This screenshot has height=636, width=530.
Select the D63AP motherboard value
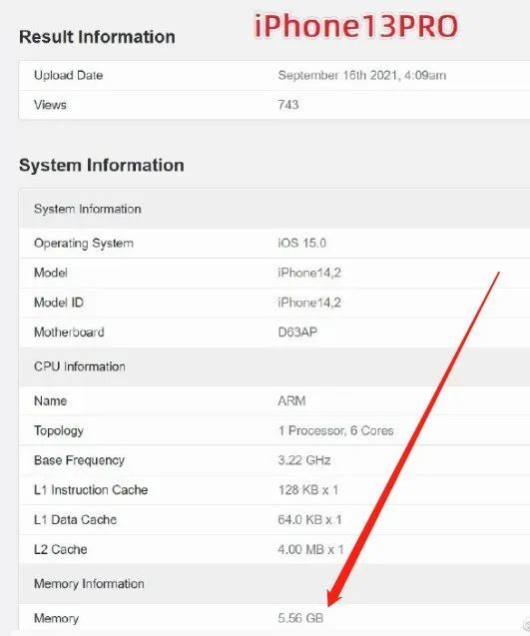[x=297, y=332]
